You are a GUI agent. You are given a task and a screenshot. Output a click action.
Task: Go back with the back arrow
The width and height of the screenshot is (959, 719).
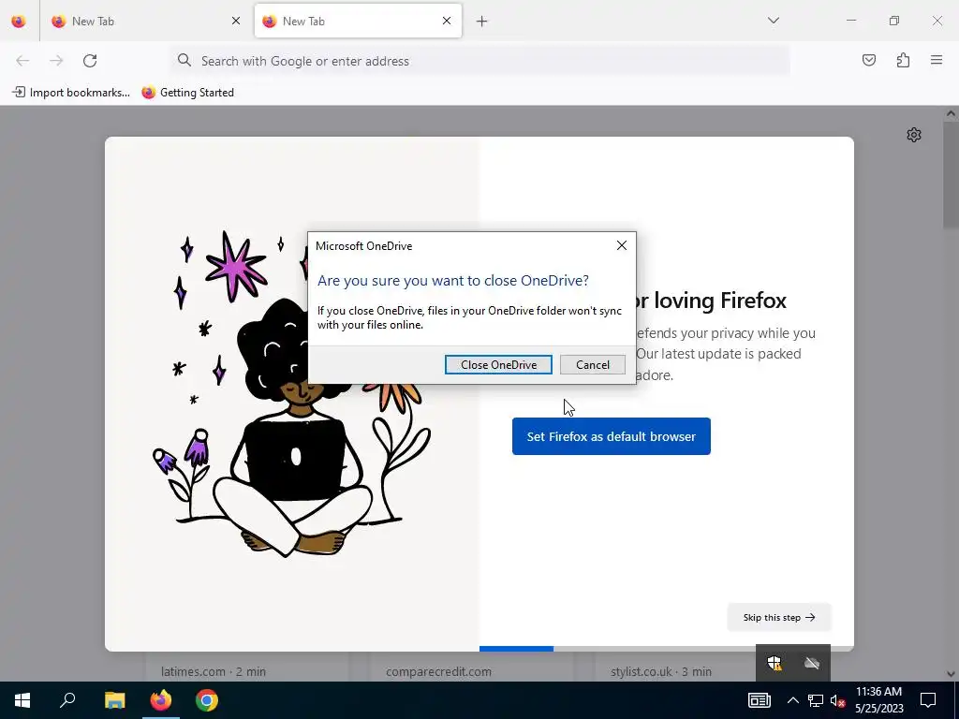(x=22, y=61)
